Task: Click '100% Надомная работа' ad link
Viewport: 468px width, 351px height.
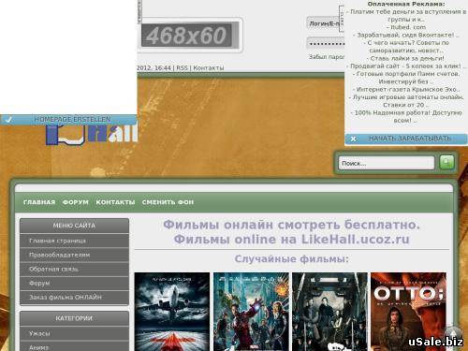Action: tap(406, 116)
